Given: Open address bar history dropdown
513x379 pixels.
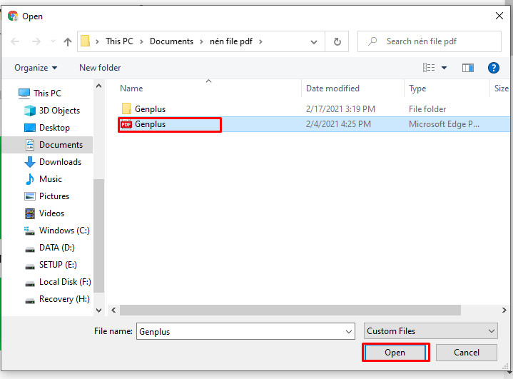Looking at the screenshot, I should click(x=314, y=41).
